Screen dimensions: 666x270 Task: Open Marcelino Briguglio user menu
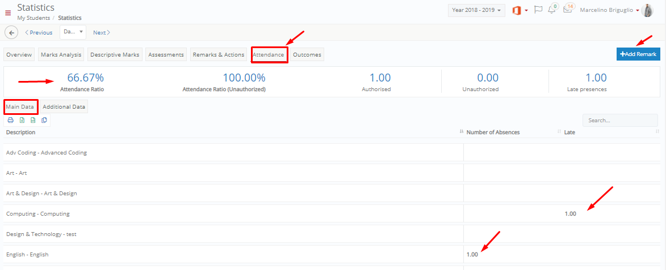(x=609, y=10)
